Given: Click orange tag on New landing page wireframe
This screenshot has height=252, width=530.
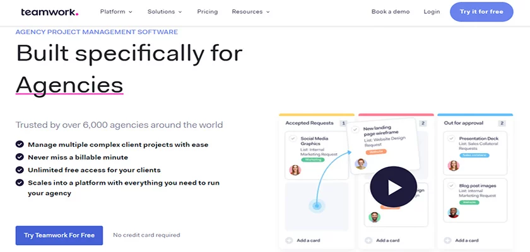Looking at the screenshot, I should pos(376,152).
